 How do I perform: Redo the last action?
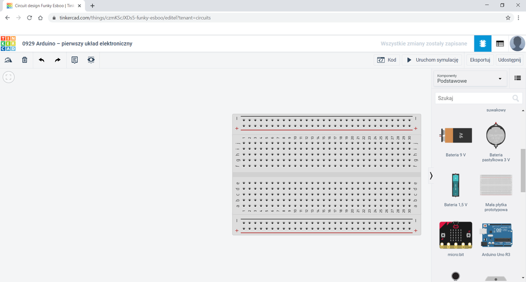click(58, 60)
